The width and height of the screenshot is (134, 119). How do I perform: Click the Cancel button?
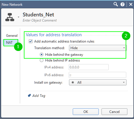coord(114,112)
